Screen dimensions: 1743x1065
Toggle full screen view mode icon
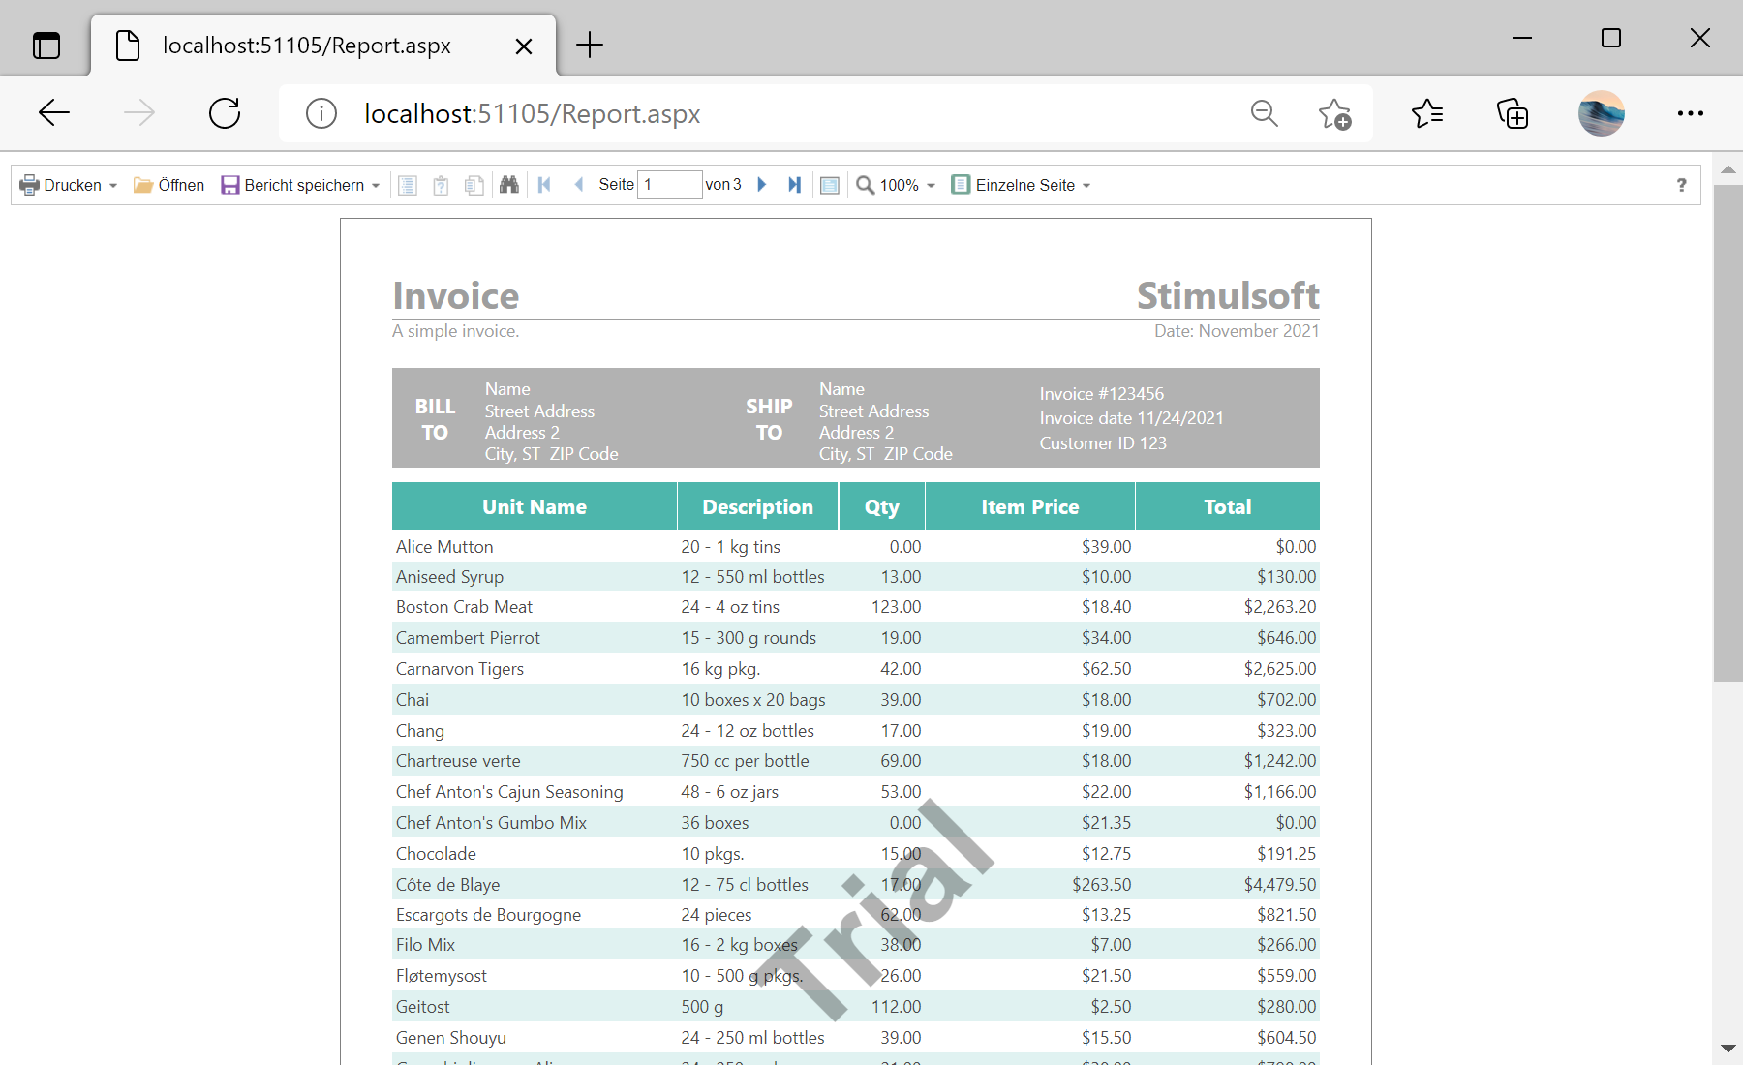pos(830,185)
